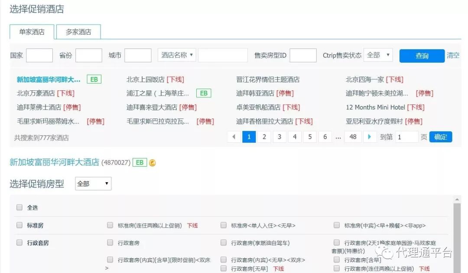The height and width of the screenshot is (273, 468).
Task: Select hotel 毛里求斯巴拉克拉瓦...
Action: [158, 121]
